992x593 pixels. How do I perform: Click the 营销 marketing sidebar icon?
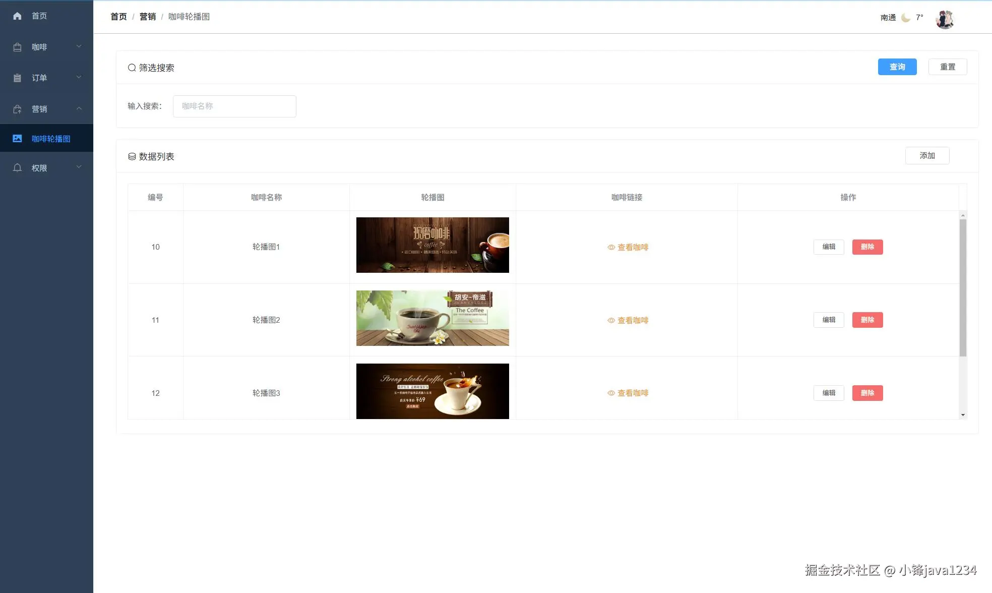tap(17, 109)
